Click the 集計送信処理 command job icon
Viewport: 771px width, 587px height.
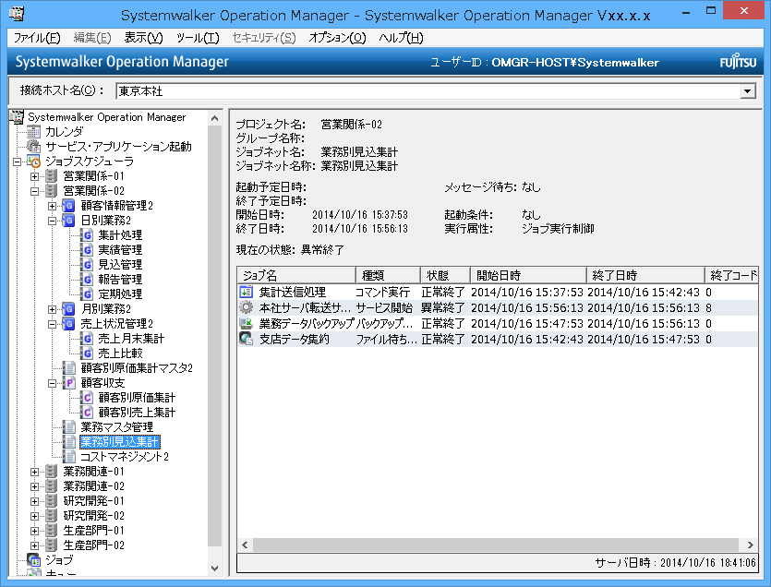[x=246, y=292]
